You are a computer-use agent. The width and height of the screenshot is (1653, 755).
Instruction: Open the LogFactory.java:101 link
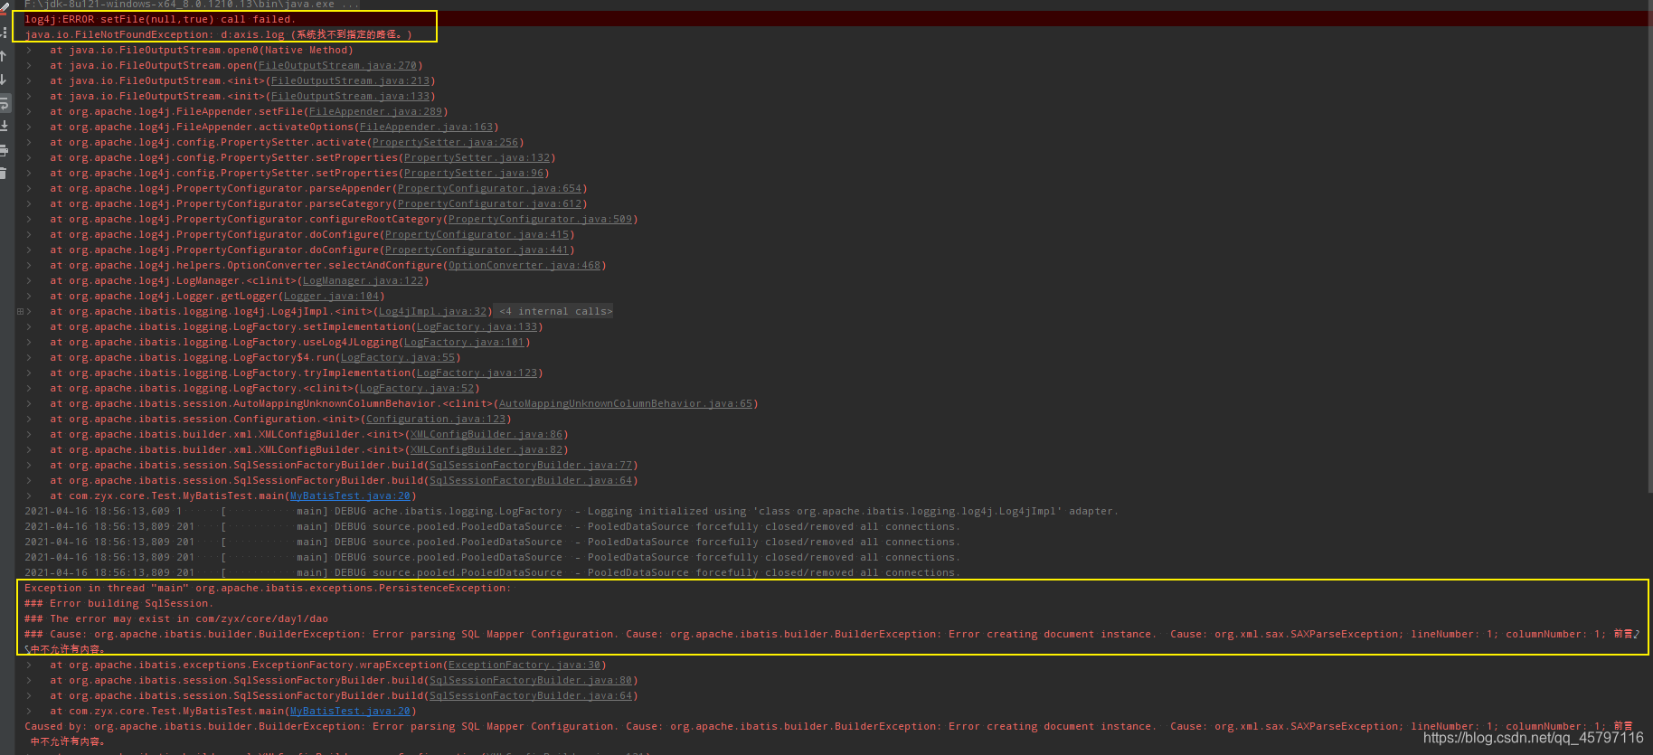point(464,343)
